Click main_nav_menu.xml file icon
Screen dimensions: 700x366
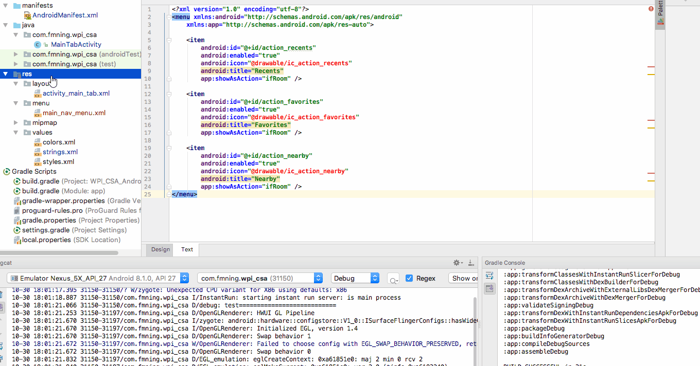pyautogui.click(x=38, y=113)
